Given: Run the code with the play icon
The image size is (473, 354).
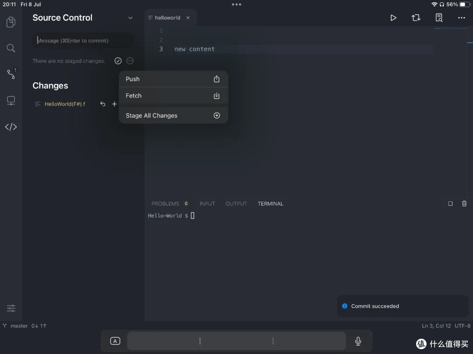Looking at the screenshot, I should (393, 18).
